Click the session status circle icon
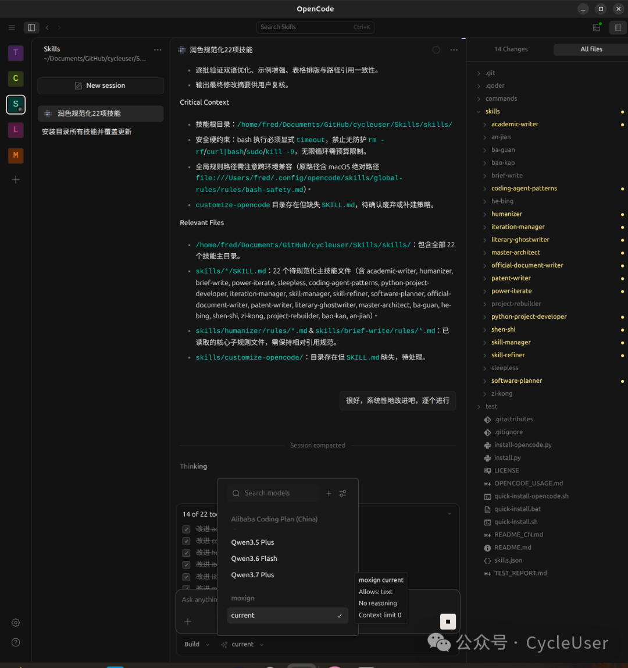This screenshot has width=628, height=668. tap(436, 50)
